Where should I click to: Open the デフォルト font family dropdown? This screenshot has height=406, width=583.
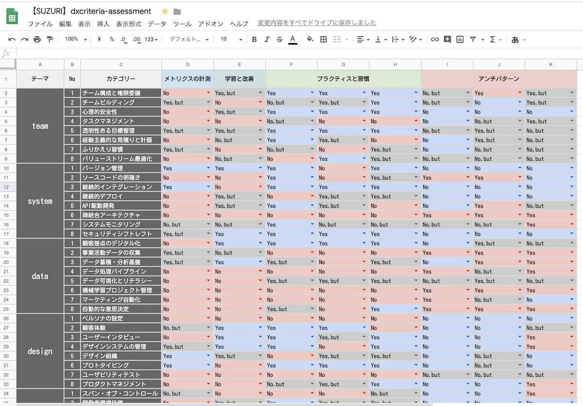(x=189, y=39)
